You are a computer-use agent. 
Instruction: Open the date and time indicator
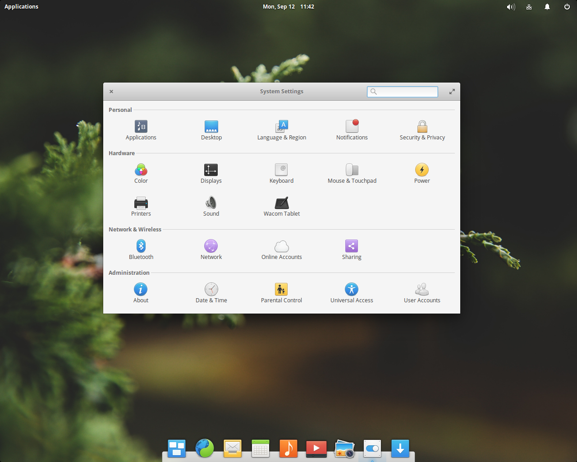point(288,7)
